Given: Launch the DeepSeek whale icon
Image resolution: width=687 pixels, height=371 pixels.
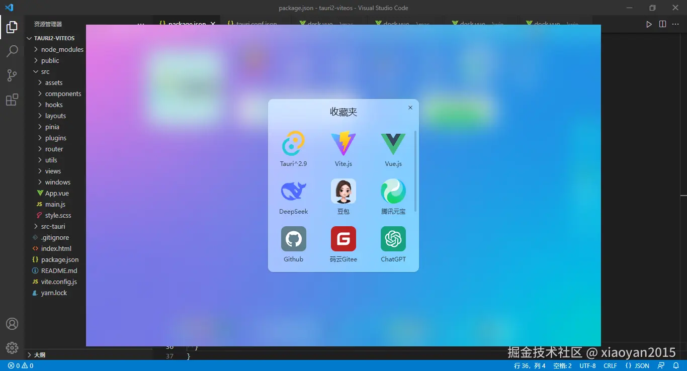Looking at the screenshot, I should [293, 192].
